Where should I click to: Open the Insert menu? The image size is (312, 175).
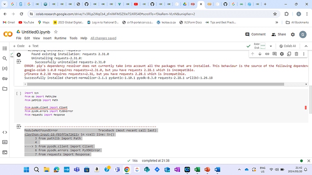tap(47, 38)
